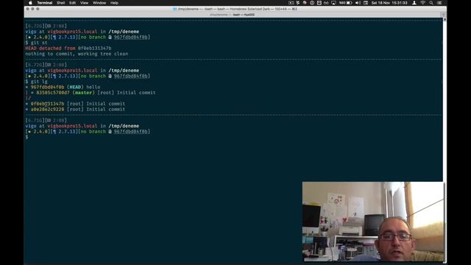
Task: Open Notification Center list icon
Action: tap(439, 3)
